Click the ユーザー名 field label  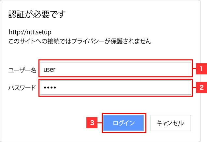point(22,70)
